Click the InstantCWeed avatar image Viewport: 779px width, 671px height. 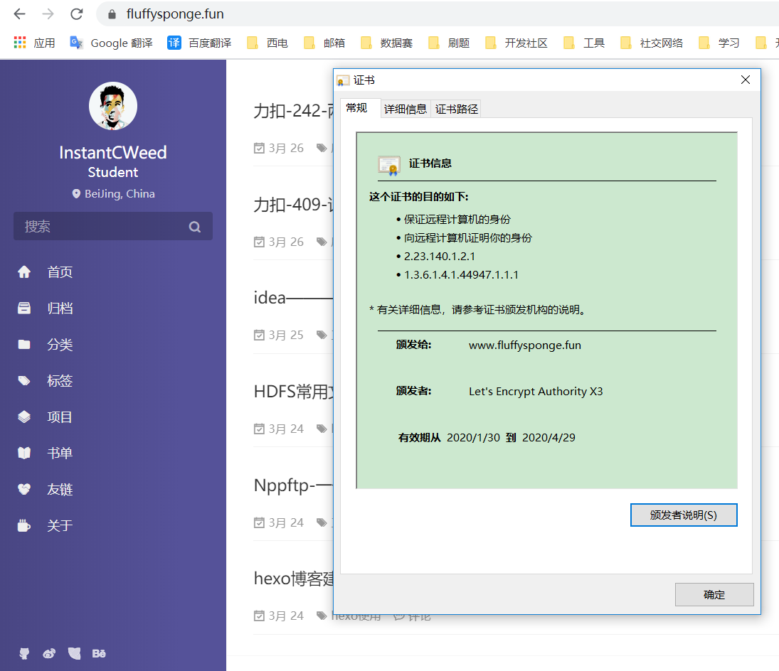113,106
